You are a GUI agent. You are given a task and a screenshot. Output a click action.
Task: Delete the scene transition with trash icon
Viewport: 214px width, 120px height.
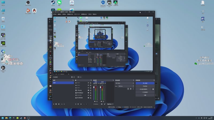tap(131, 89)
